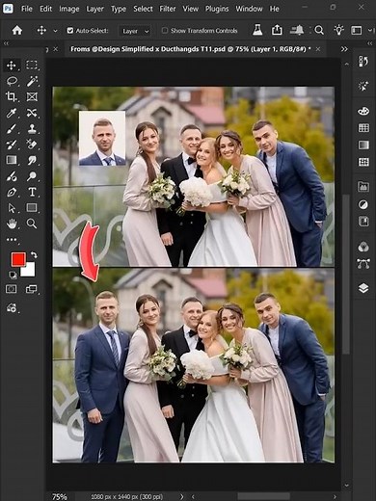Screen dimensions: 376x501
Task: Open the Search magnifier in options bar
Action: pyautogui.click(x=319, y=31)
